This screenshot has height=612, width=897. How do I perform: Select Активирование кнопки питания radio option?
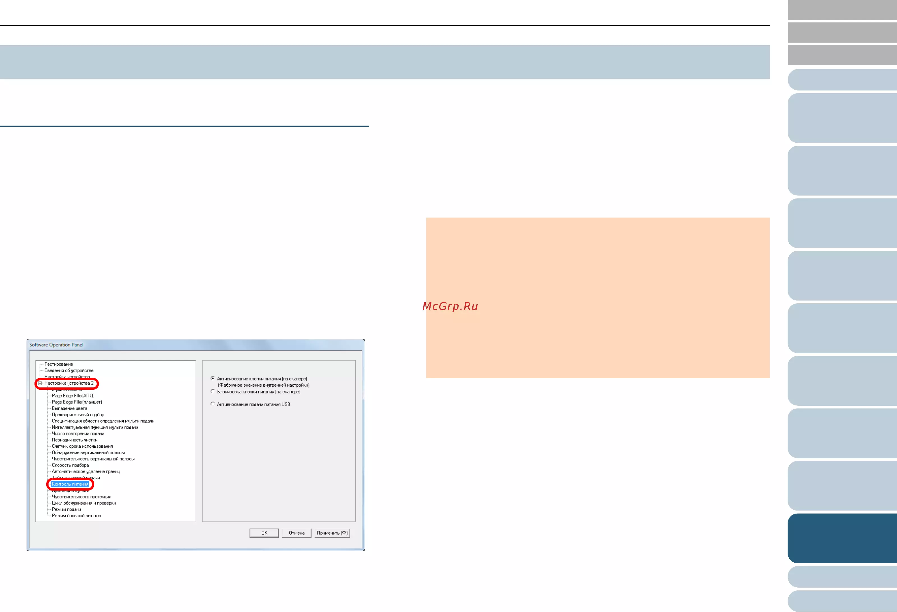[x=213, y=378]
